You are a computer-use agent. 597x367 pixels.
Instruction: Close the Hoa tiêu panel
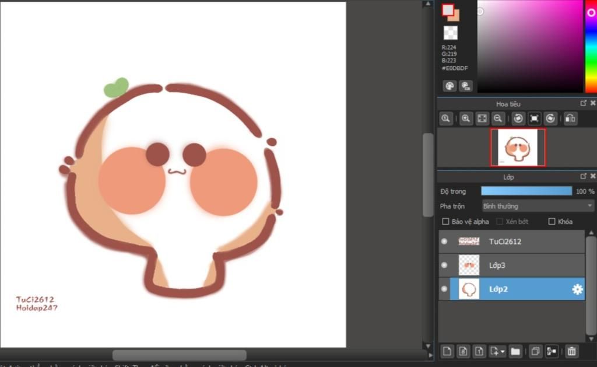(593, 103)
